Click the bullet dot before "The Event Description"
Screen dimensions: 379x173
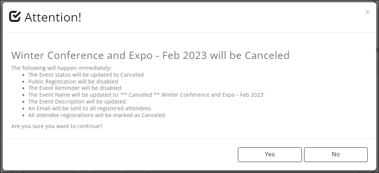24,102
